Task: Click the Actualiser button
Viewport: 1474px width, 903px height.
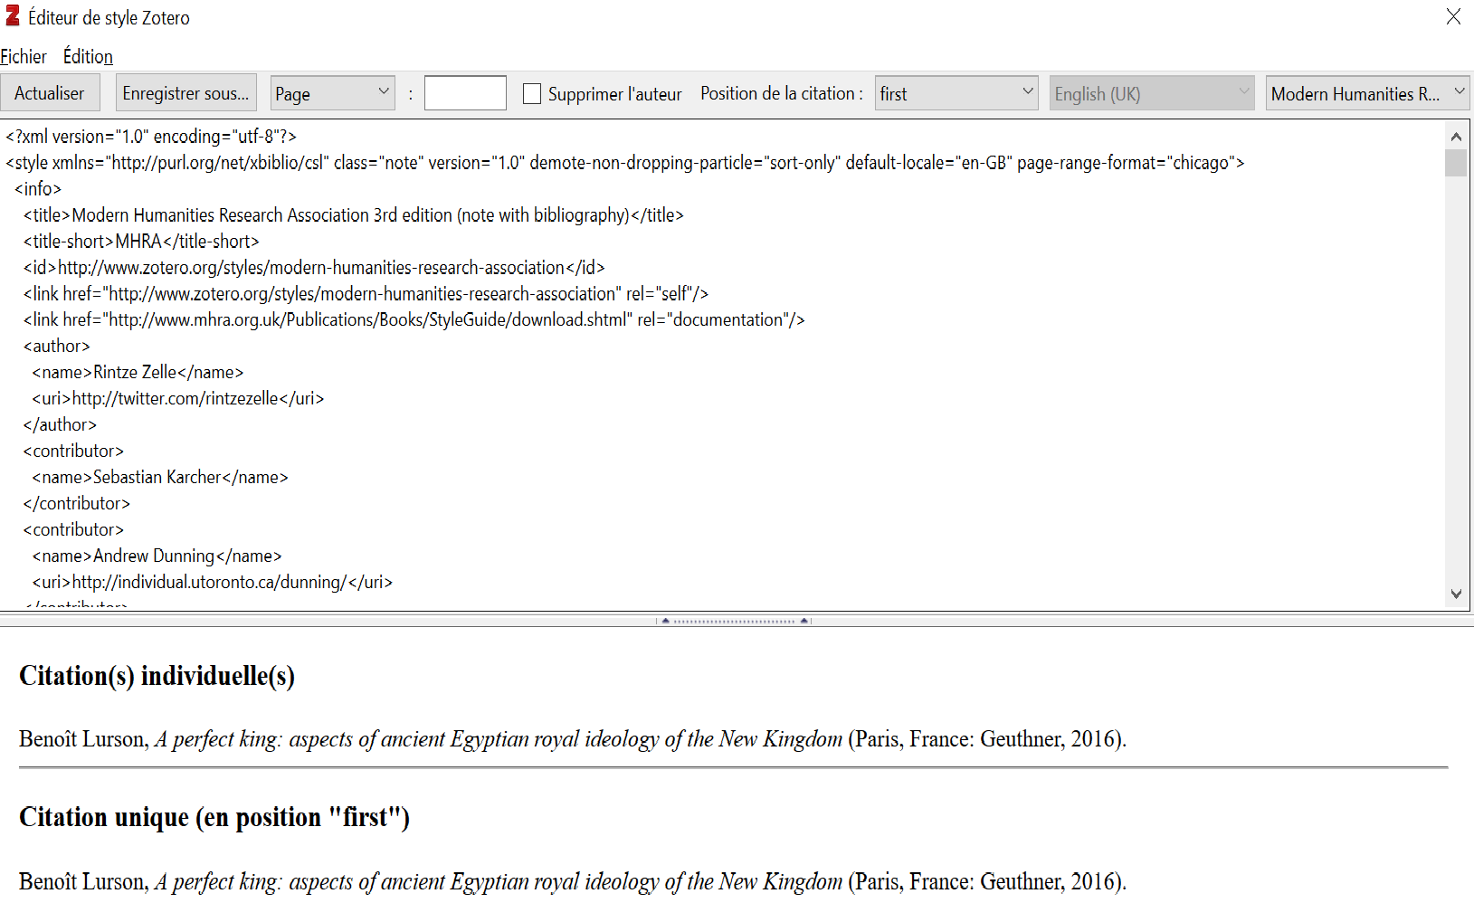Action: 50,93
